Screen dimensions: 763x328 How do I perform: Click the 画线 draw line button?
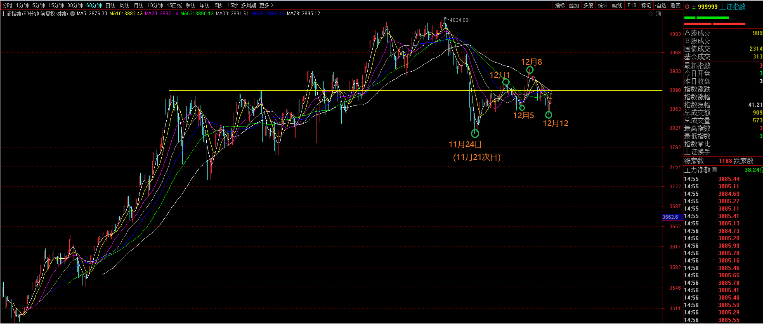[617, 5]
